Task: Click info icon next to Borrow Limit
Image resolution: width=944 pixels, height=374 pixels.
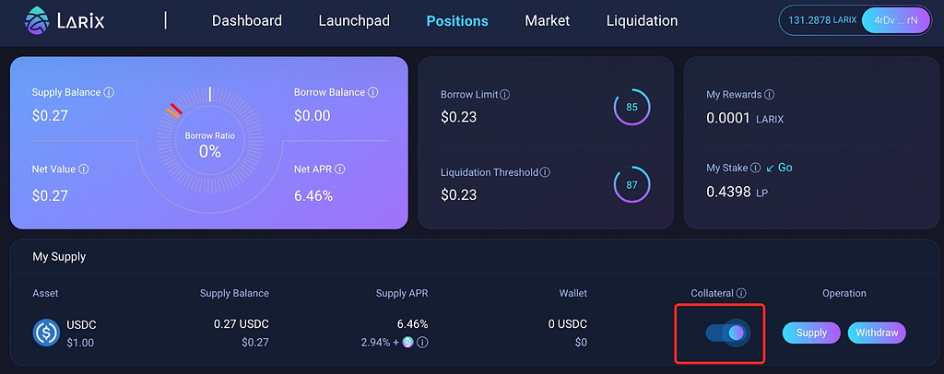Action: 505,95
